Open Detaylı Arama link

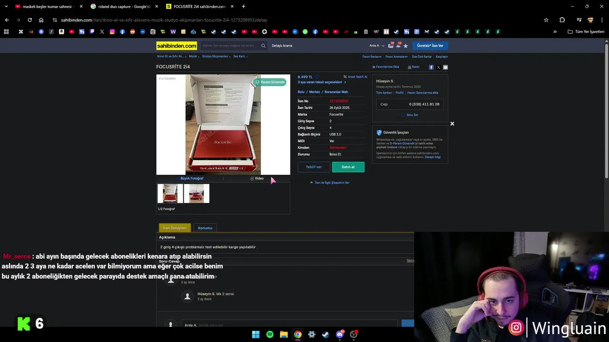coord(282,46)
